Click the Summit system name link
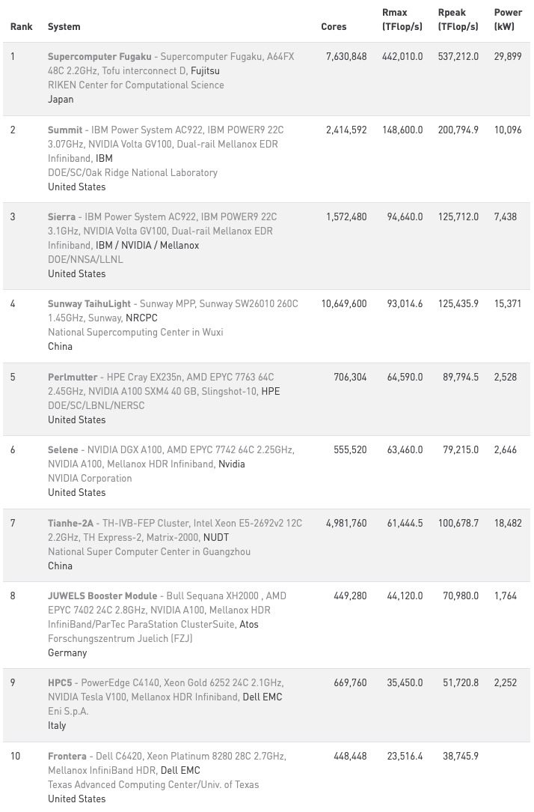This screenshot has width=534, height=812. tap(65, 130)
